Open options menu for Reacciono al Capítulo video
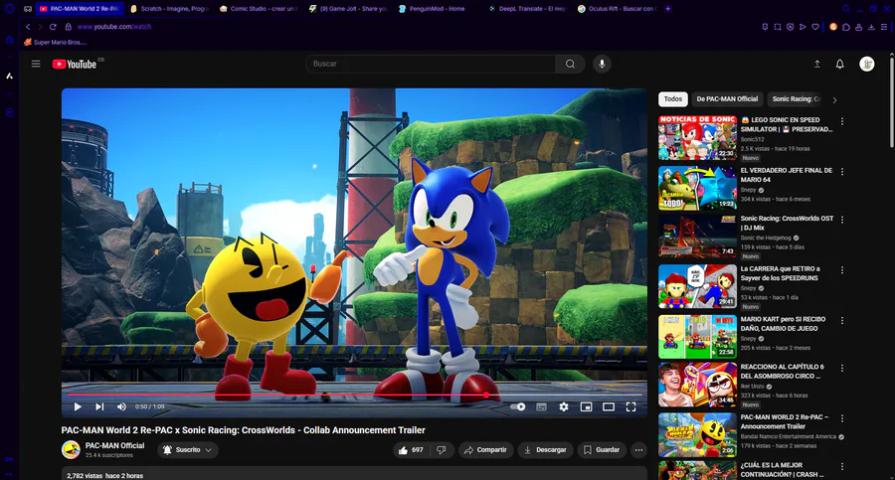895x480 pixels. pyautogui.click(x=842, y=368)
